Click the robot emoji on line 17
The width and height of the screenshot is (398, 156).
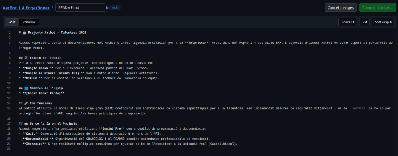tap(26, 123)
